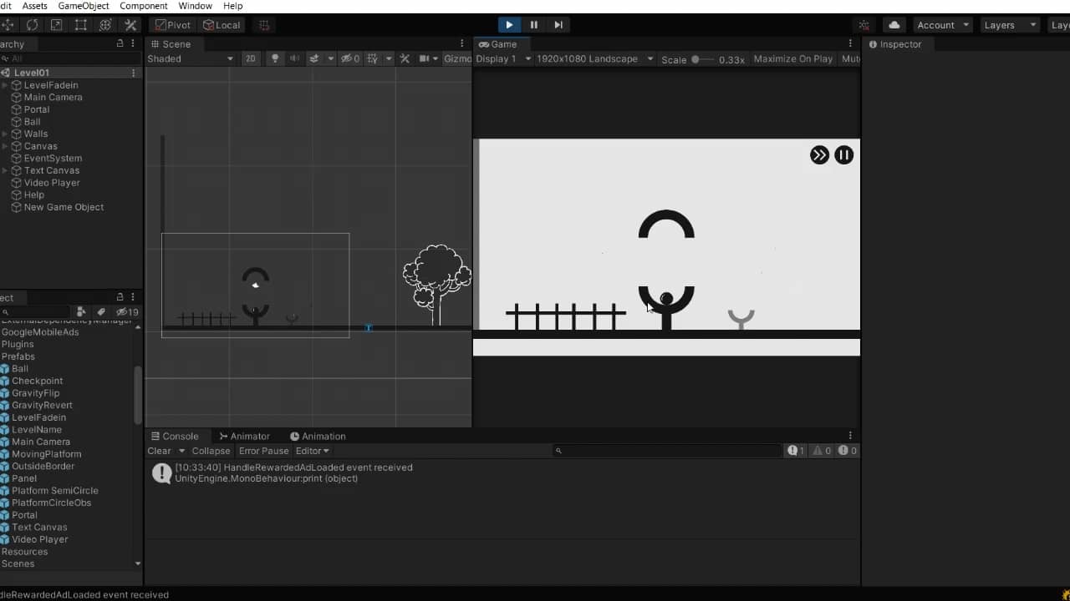
Task: Click pause button in Game view
Action: 844,154
